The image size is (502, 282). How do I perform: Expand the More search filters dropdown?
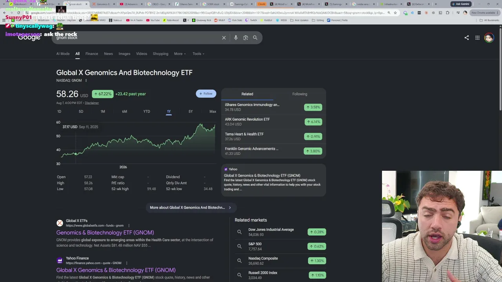(x=180, y=54)
